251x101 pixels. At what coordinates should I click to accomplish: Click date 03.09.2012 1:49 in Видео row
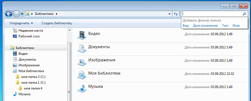click(x=222, y=34)
